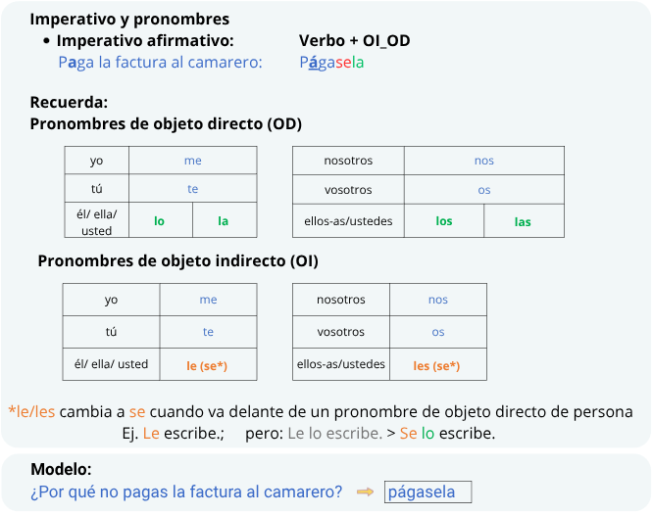653x515 pixels.
Task: Click the "las" direct object cell
Action: (x=523, y=221)
